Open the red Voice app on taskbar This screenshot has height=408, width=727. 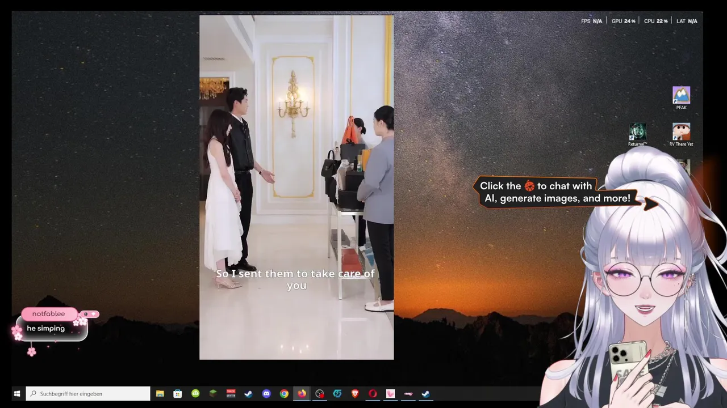click(x=231, y=394)
